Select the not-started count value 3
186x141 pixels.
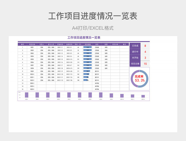click(x=145, y=58)
